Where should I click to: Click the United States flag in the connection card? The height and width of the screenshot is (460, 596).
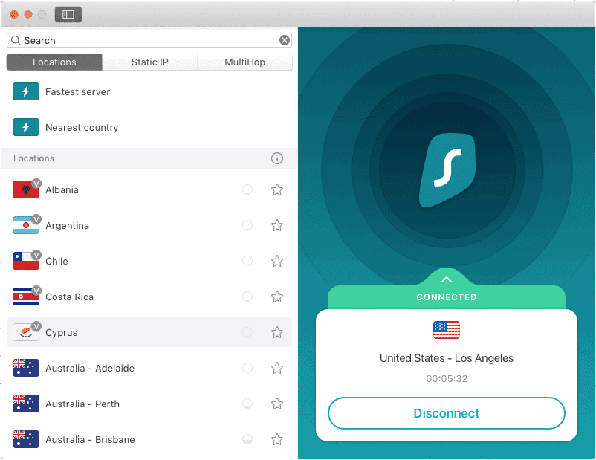click(x=446, y=329)
